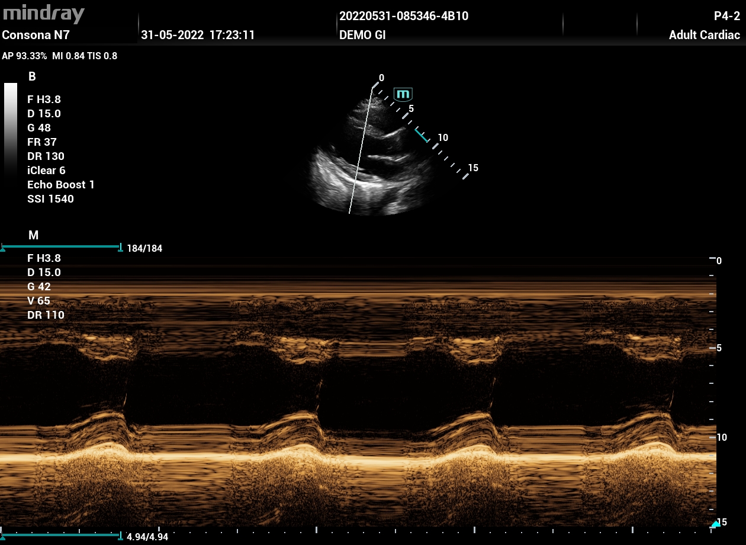
Task: Click the teal focus position marker
Action: click(422, 134)
